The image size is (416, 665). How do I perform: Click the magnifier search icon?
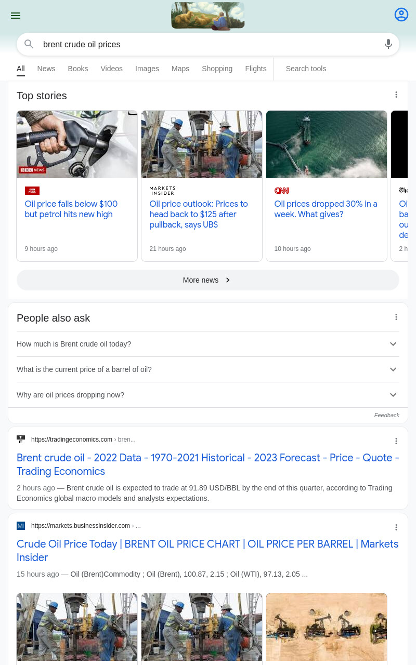click(29, 44)
